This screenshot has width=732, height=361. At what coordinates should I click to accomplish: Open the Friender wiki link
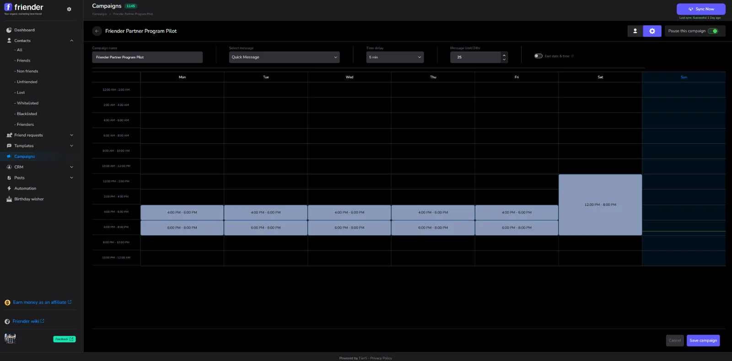(28, 322)
